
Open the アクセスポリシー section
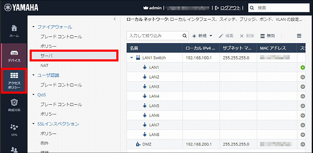(14, 81)
